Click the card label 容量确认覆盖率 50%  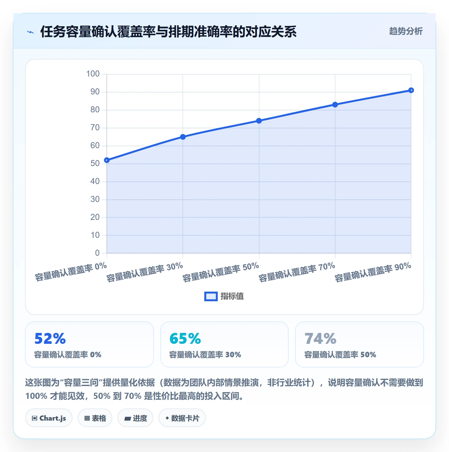(340, 355)
